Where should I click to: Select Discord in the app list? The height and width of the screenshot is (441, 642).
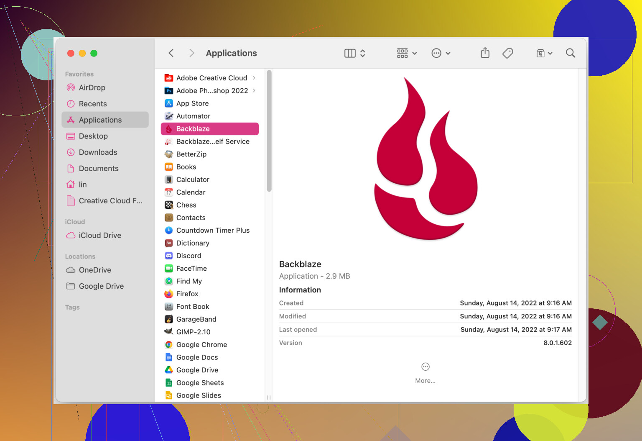[189, 256]
